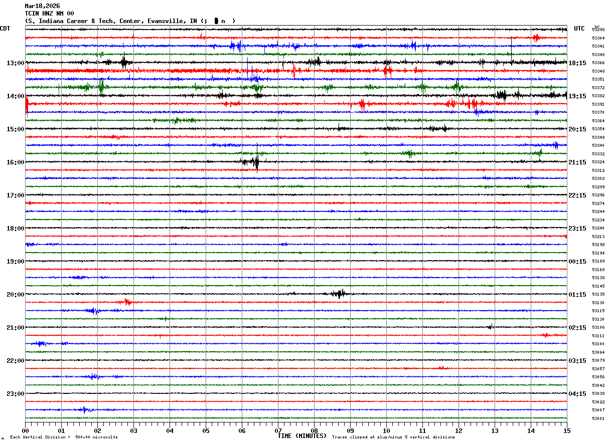Select the DC offset value 53079

point(598,360)
